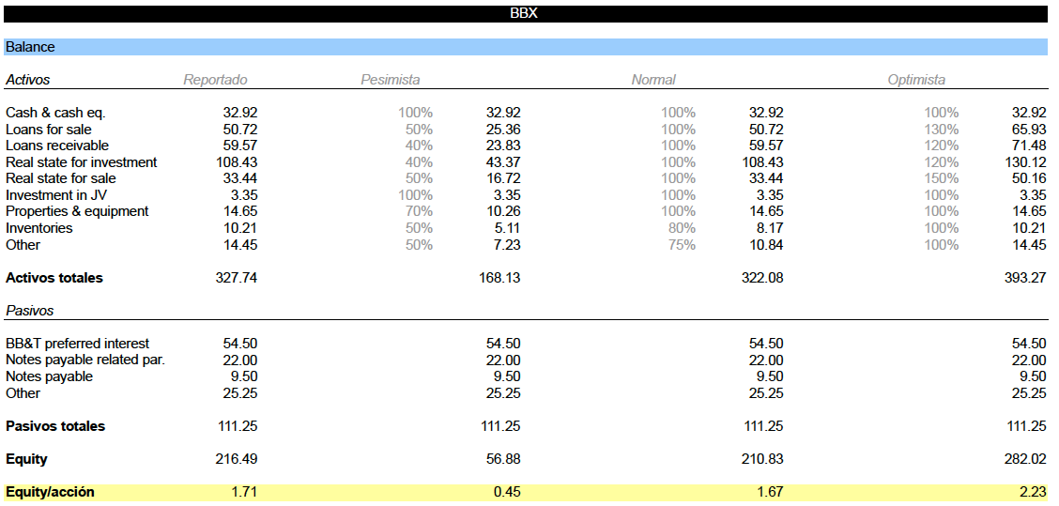The height and width of the screenshot is (506, 1059).
Task: Select pessimistic equity per share 0.45
Action: (x=507, y=492)
